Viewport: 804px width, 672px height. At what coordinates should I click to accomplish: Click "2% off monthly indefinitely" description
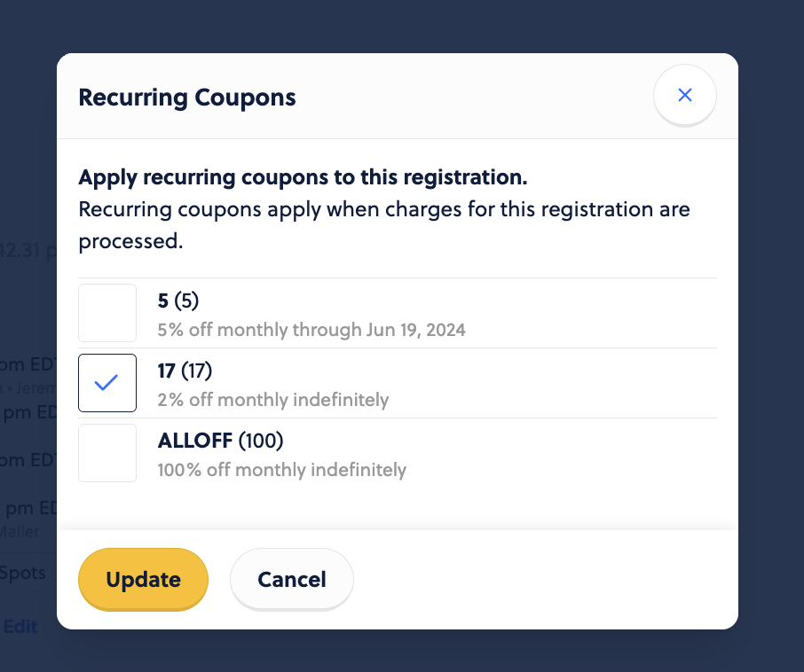click(x=272, y=400)
